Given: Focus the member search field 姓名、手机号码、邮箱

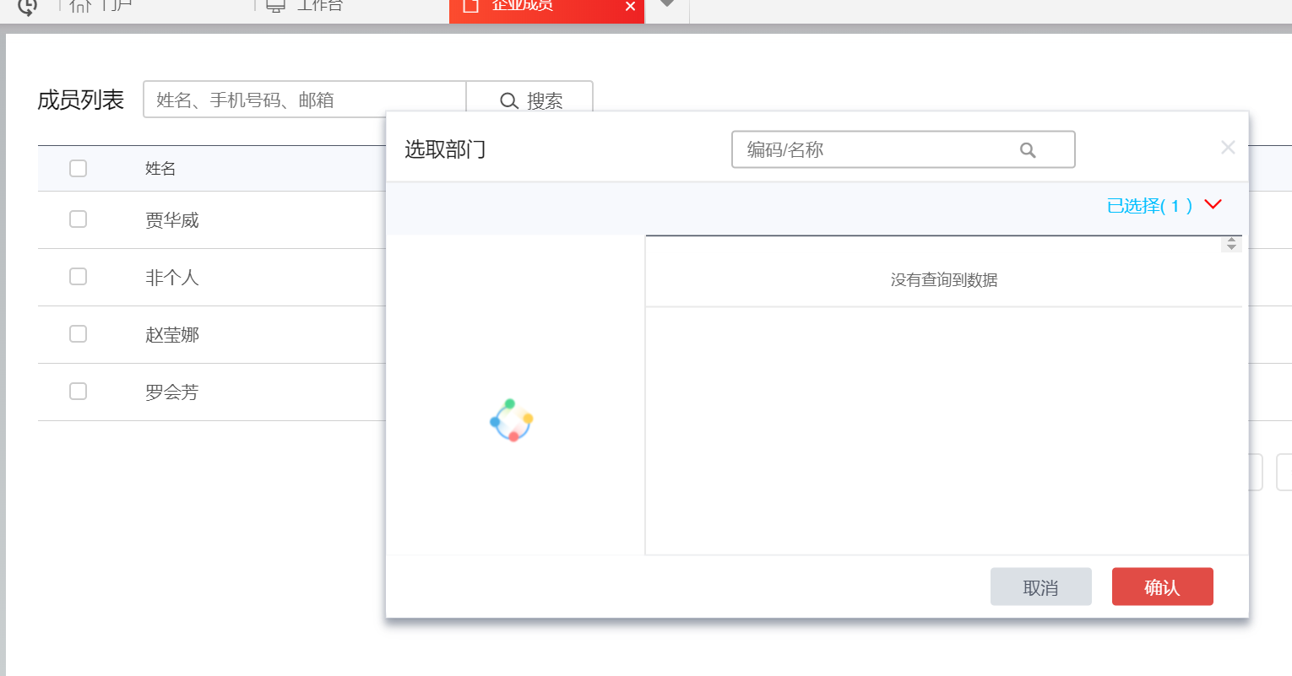Looking at the screenshot, I should pyautogui.click(x=305, y=100).
